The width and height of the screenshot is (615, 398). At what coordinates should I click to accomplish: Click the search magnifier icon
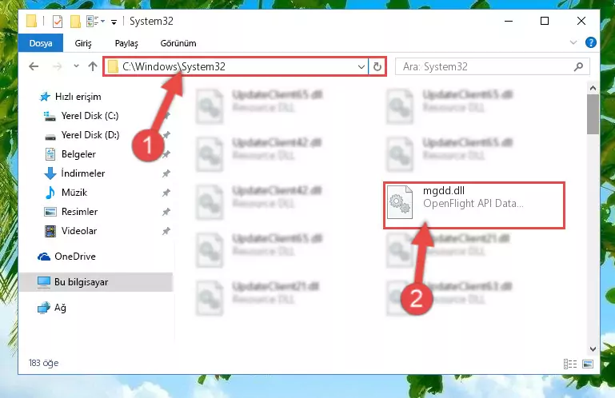pos(578,66)
